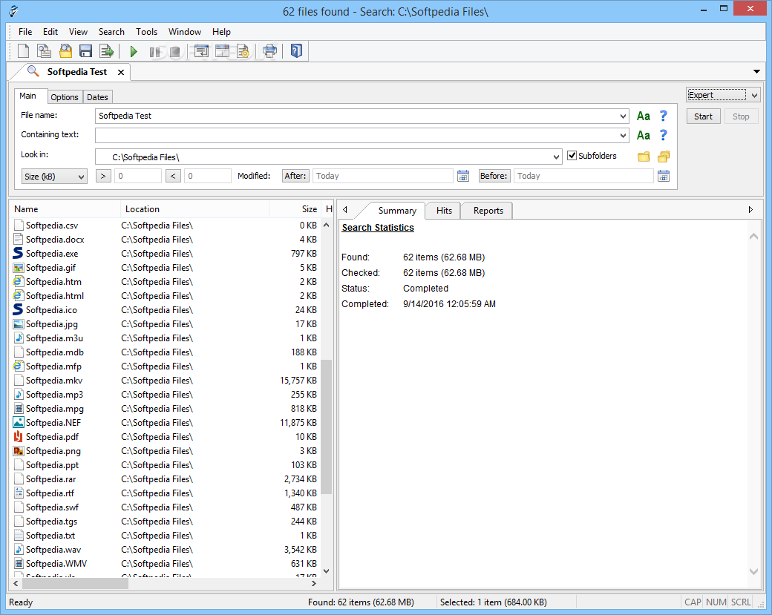Toggle the Before date button
This screenshot has height=615, width=772.
[x=494, y=176]
